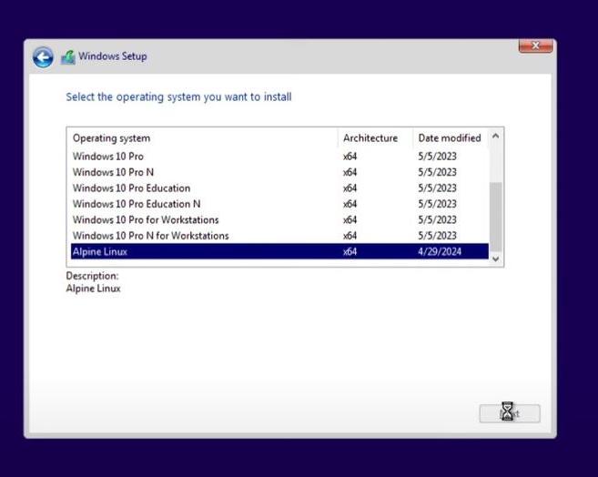598x477 pixels.
Task: Click scrollbar down arrow in OS list
Action: (496, 259)
